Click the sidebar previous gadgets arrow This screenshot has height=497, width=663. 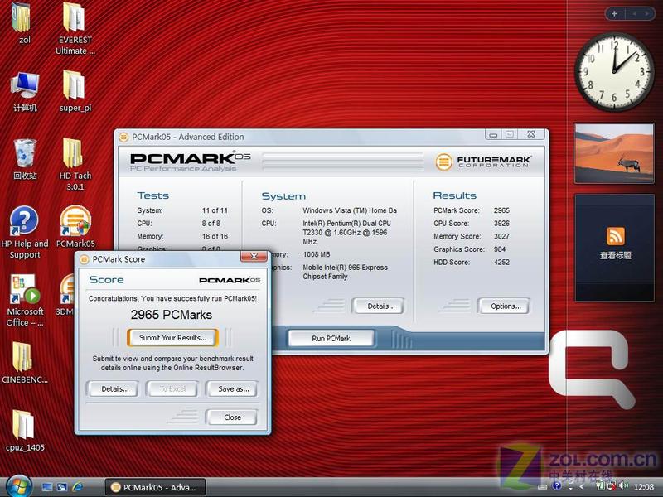coord(635,13)
